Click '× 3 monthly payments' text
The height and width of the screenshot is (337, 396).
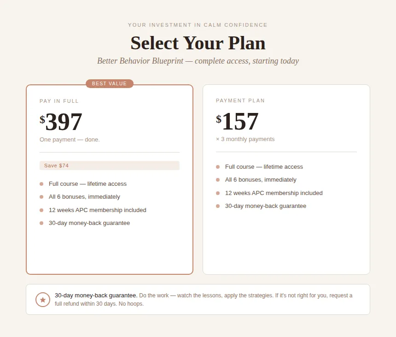pos(245,139)
